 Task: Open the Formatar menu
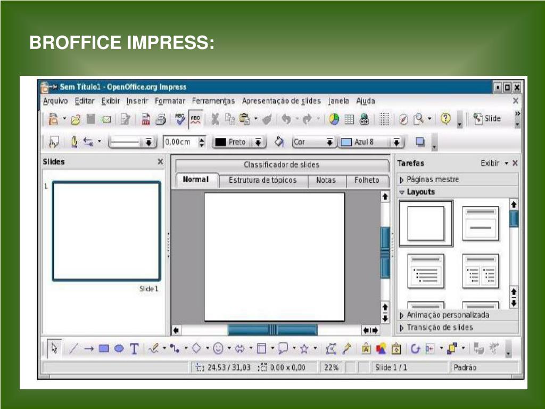[170, 101]
